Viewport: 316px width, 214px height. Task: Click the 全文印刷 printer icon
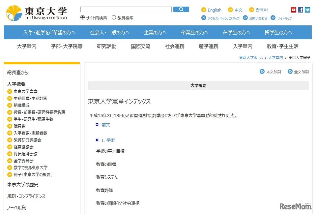pyautogui.click(x=290, y=72)
